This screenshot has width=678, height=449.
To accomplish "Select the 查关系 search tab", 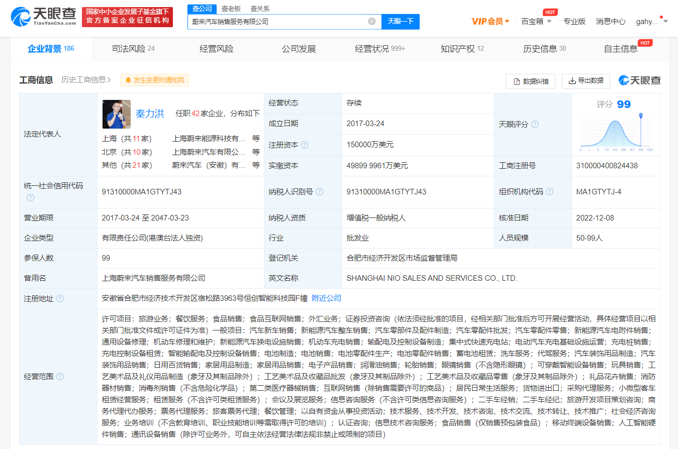I will [x=260, y=9].
